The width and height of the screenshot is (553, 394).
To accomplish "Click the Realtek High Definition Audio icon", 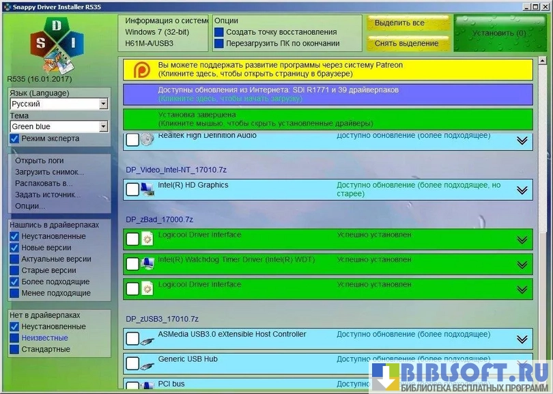I will tap(147, 140).
